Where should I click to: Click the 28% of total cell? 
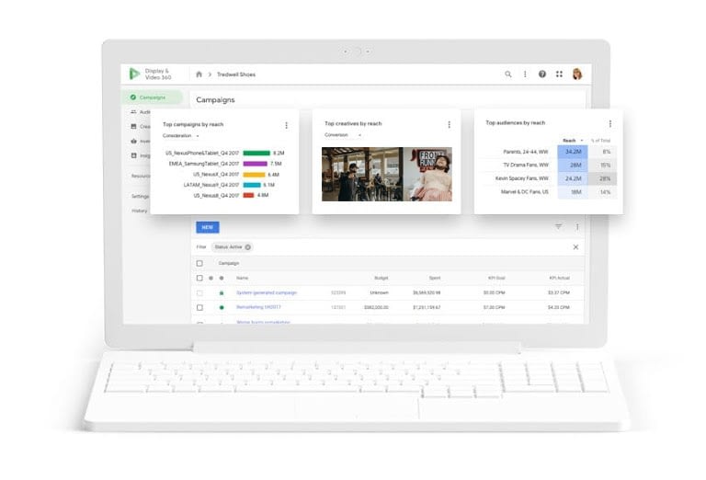[x=604, y=178]
